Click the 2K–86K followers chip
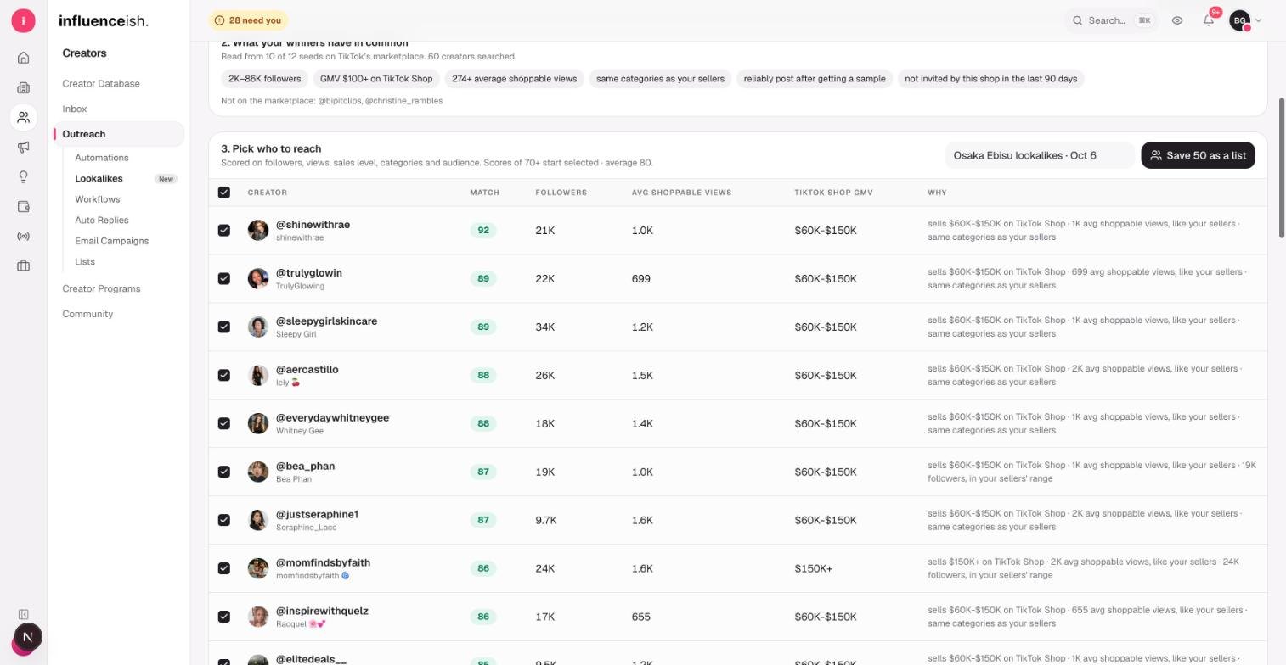The image size is (1286, 665). pyautogui.click(x=264, y=79)
